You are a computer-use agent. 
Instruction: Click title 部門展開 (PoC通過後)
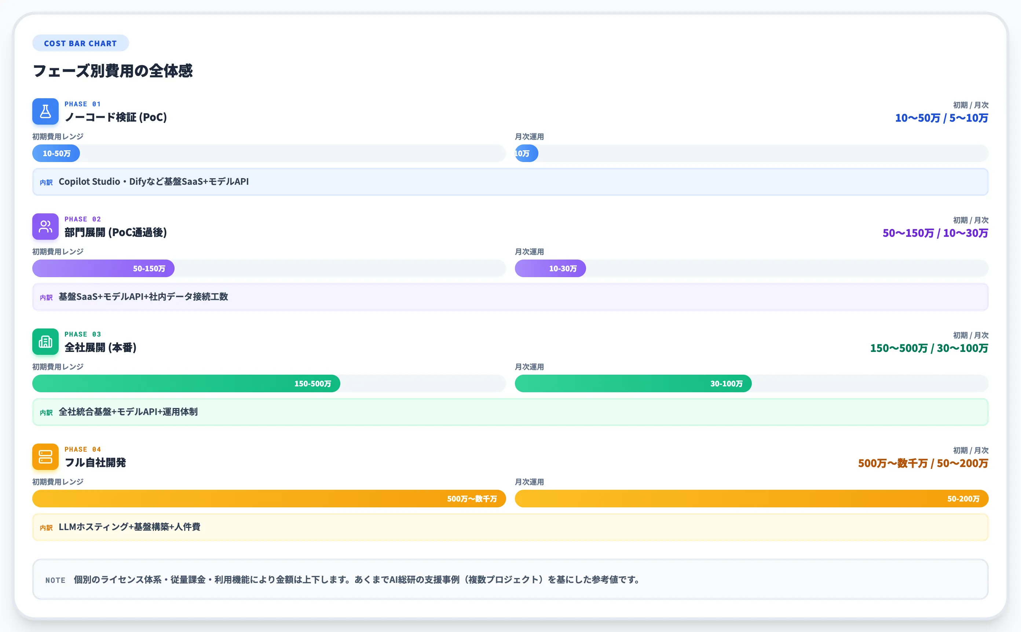116,232
